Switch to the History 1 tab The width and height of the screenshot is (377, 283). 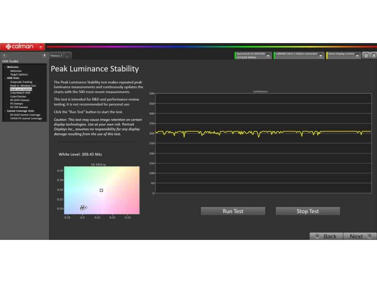point(56,56)
